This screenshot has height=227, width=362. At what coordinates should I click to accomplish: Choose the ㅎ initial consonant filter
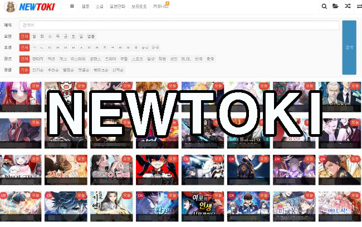click(x=136, y=47)
